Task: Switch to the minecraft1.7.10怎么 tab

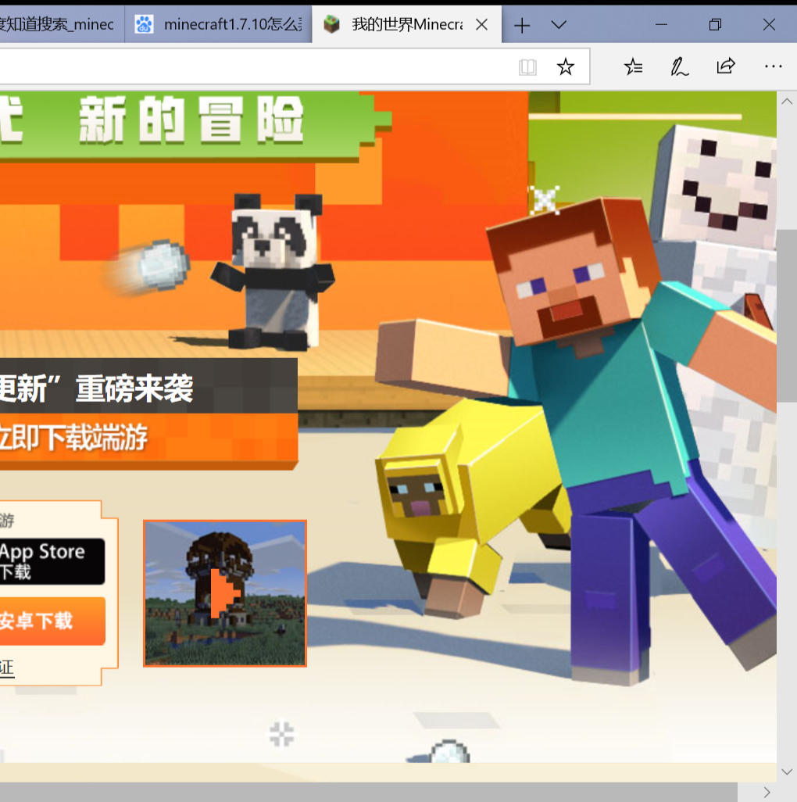Action: tap(219, 24)
